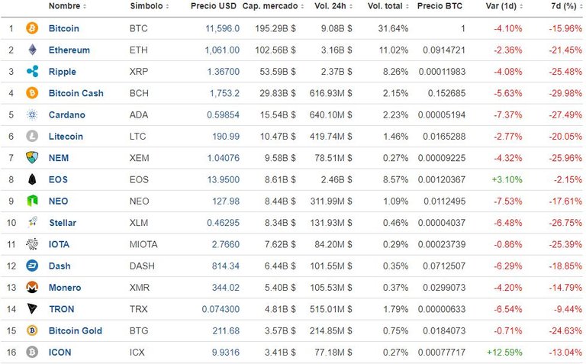The height and width of the screenshot is (364, 586).
Task: Click the Litecoin grey logo icon
Action: pyautogui.click(x=32, y=136)
